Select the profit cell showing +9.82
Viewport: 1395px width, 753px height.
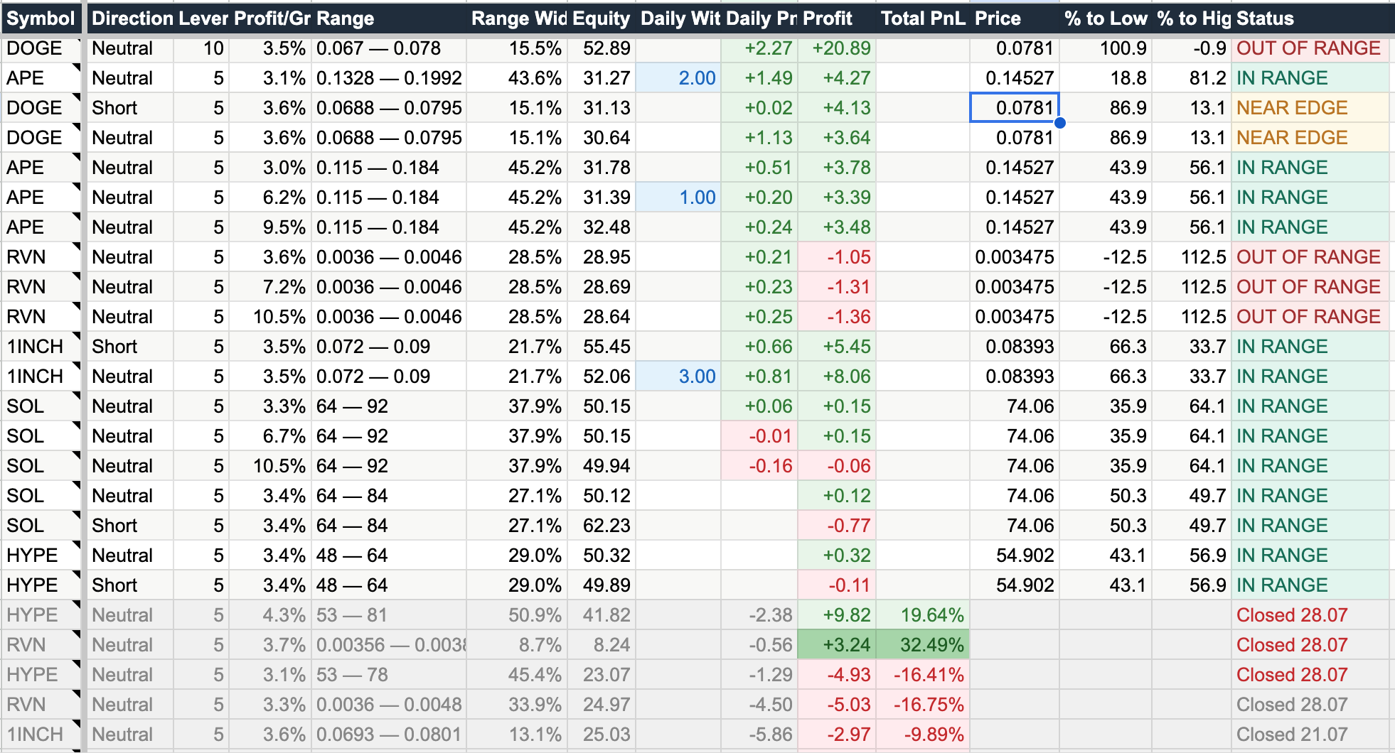point(837,615)
